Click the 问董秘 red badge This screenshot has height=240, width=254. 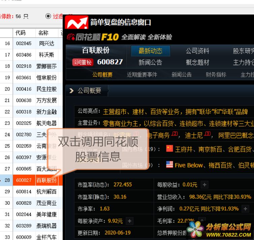coord(83,62)
